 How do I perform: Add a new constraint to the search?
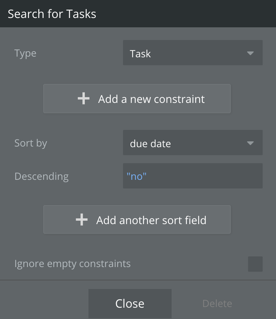[x=137, y=99]
